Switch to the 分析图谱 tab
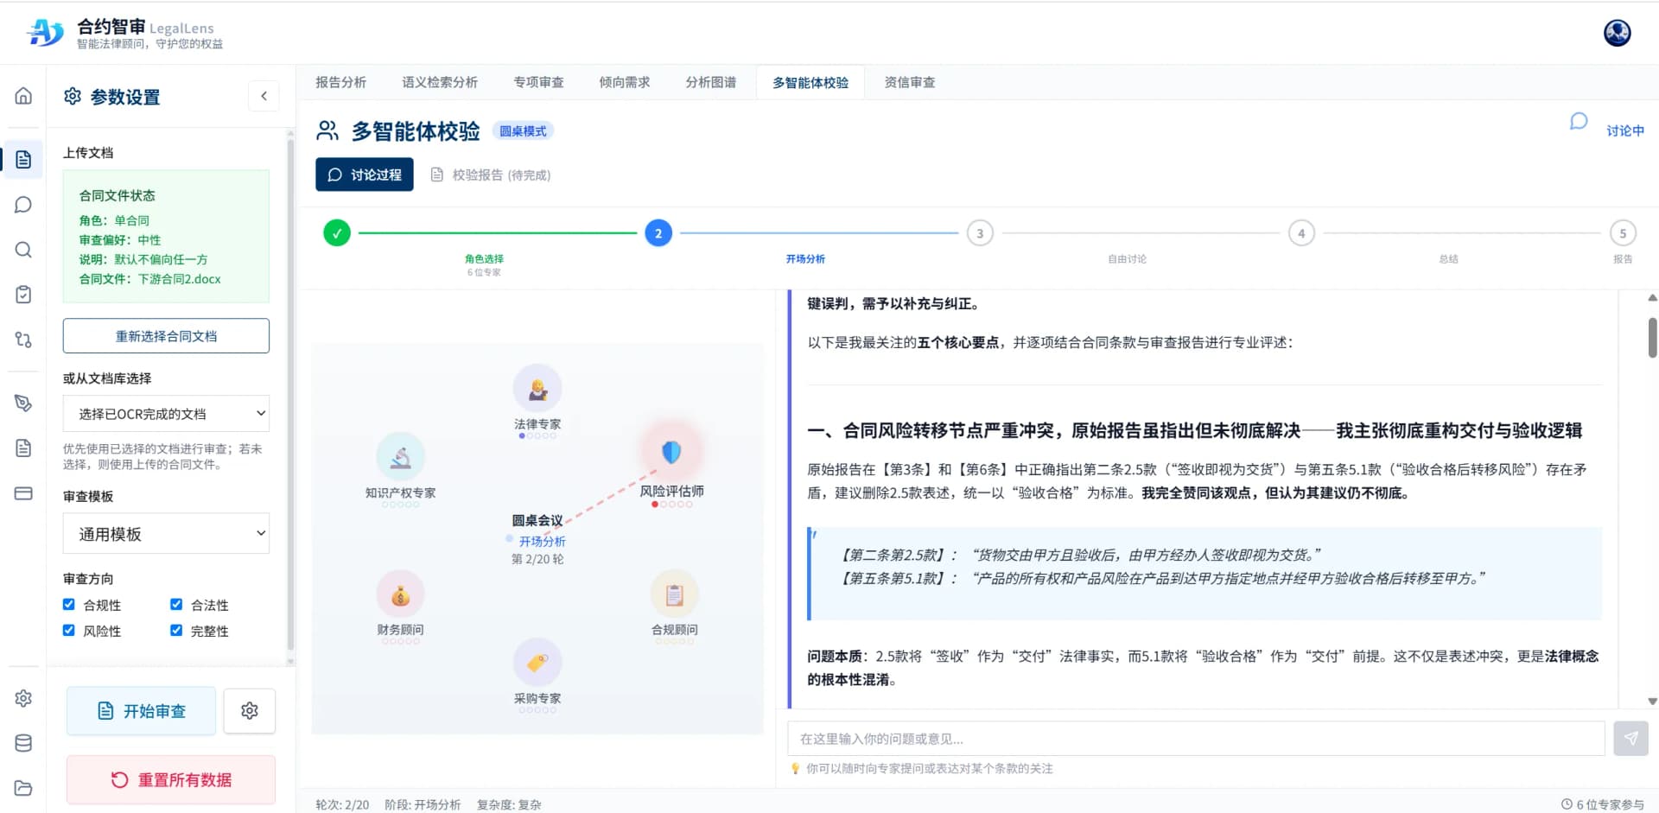The image size is (1659, 813). (710, 83)
